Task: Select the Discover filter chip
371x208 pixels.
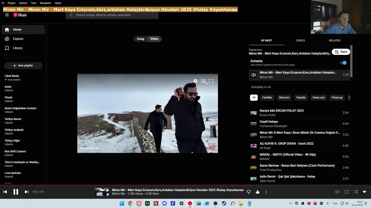Action: (284, 98)
